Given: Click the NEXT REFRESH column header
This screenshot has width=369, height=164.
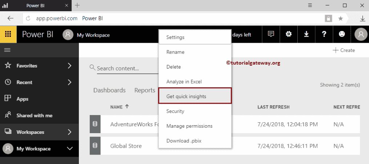Looking at the screenshot, I should point(347,107).
